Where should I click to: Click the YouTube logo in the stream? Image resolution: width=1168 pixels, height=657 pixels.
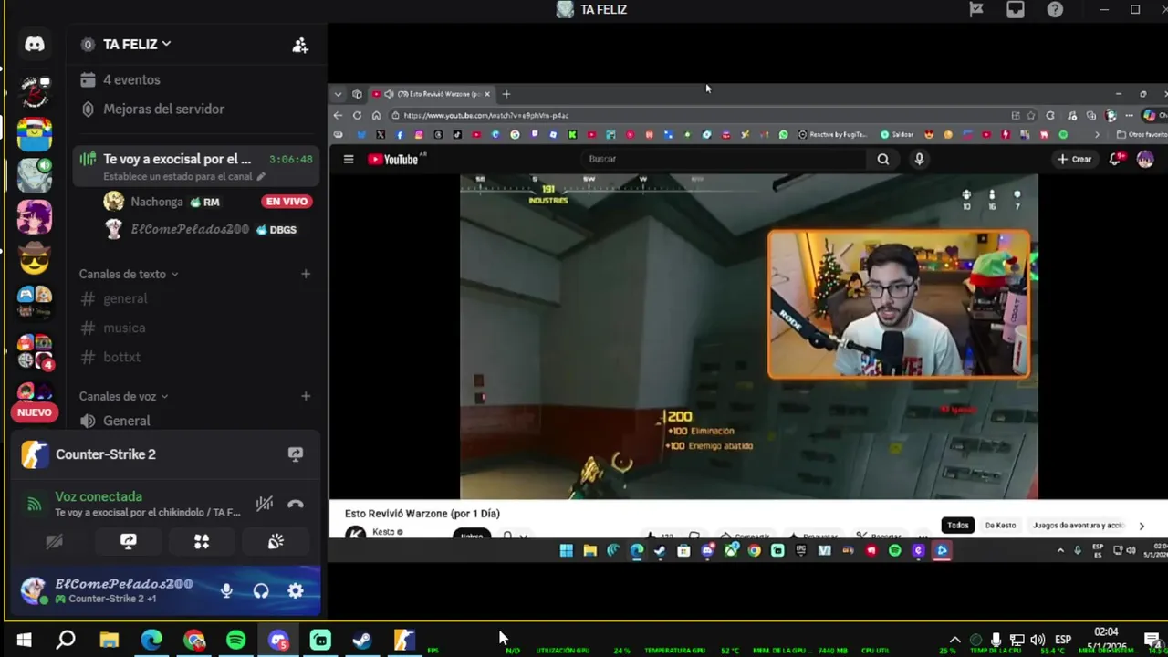point(392,159)
